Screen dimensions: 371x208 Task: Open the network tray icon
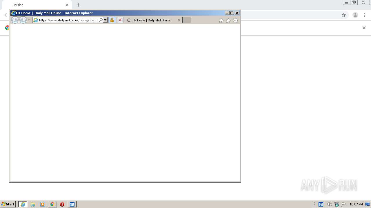pyautogui.click(x=337, y=204)
